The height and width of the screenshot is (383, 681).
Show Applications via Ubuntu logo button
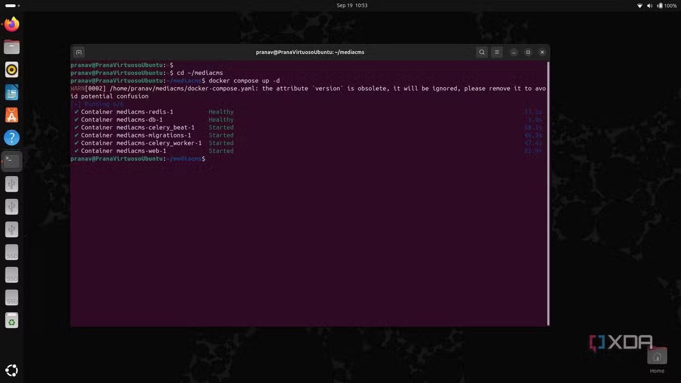12,370
